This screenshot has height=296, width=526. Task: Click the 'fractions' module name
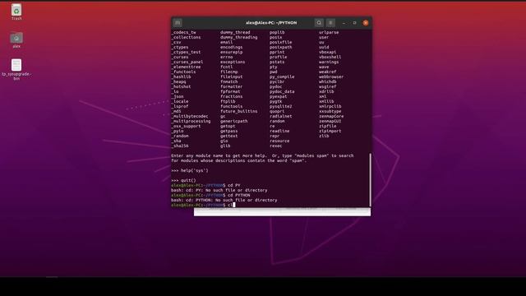click(232, 97)
